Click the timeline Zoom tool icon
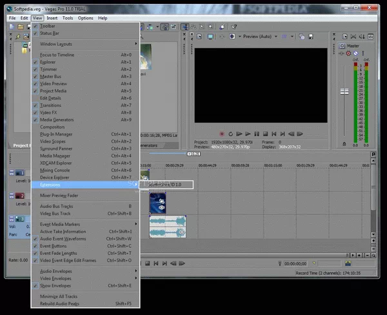The width and height of the screenshot is (387, 315). [x=373, y=256]
